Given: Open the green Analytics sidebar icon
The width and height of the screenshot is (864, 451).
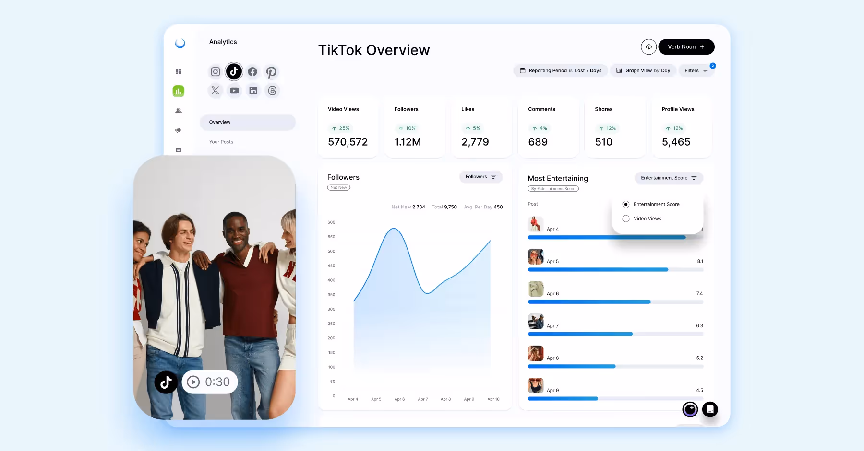Looking at the screenshot, I should click(x=178, y=91).
